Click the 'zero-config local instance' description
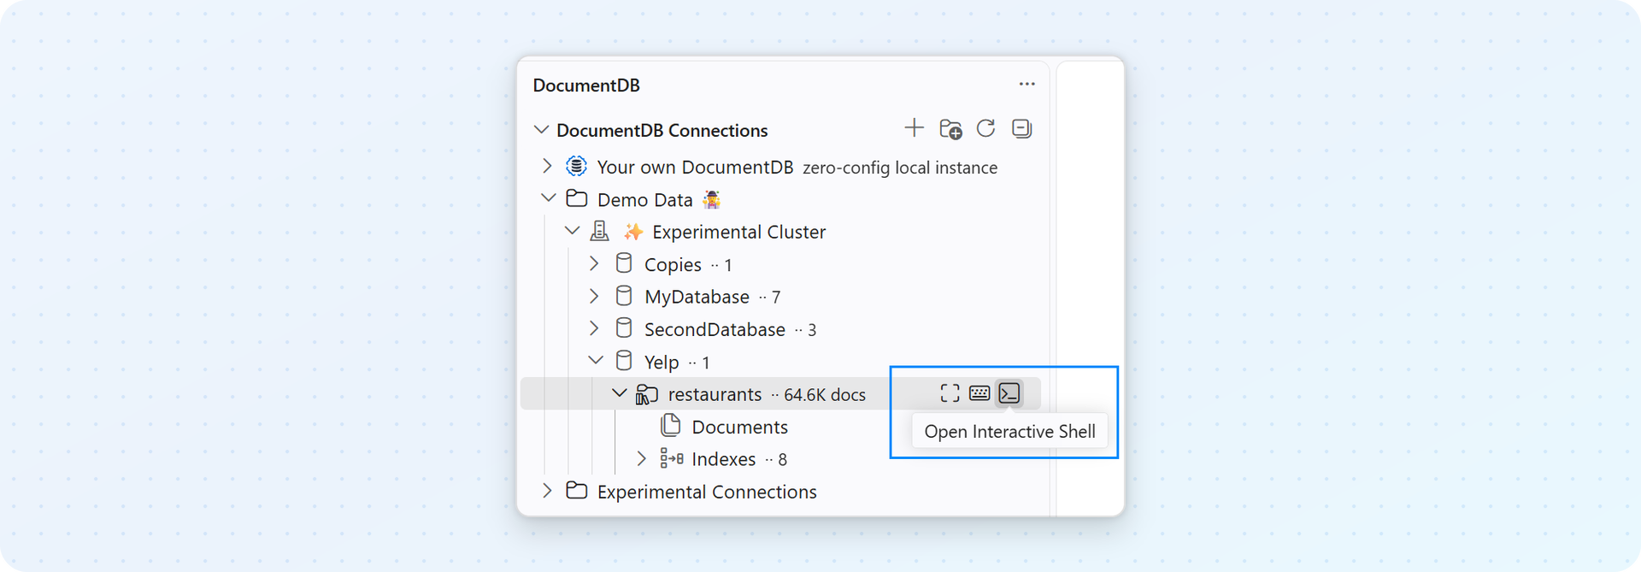The image size is (1641, 572). tap(900, 168)
